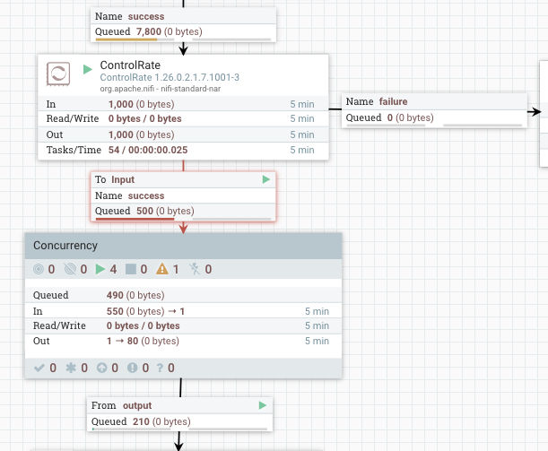This screenshot has height=451, width=548.
Task: Click the Name success label under To Input
Action: (129, 195)
